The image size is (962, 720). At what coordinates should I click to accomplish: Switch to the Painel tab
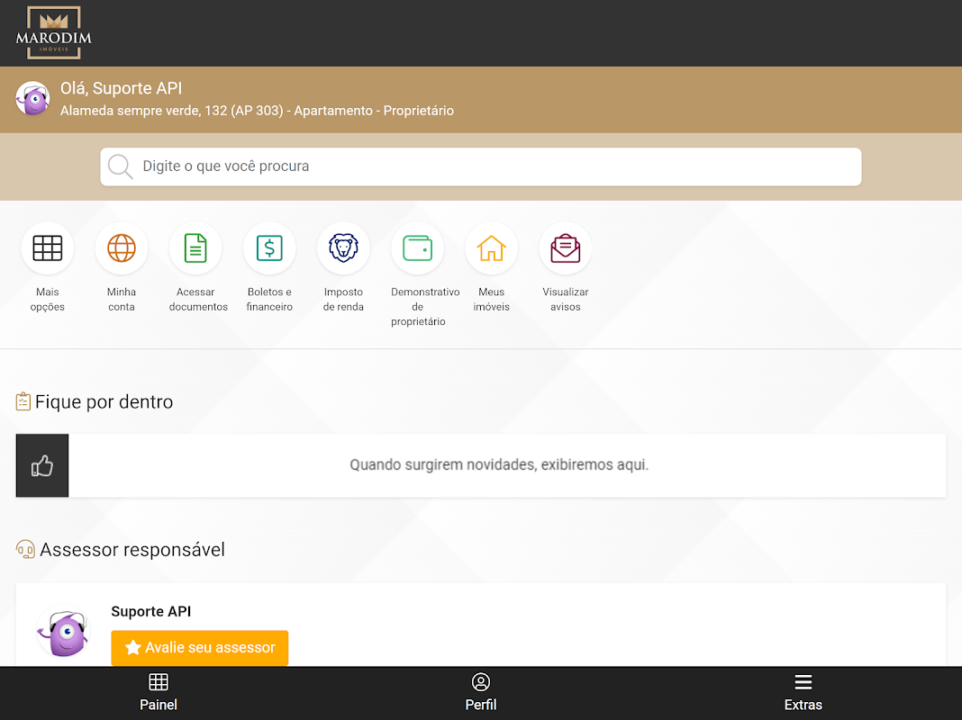(159, 693)
